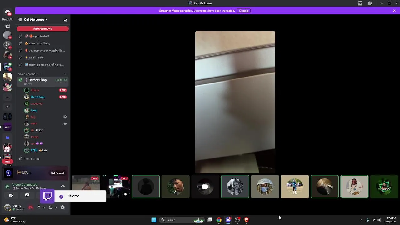Open Google Chrome from the taskbar
The width and height of the screenshot is (400, 225).
coord(219,220)
